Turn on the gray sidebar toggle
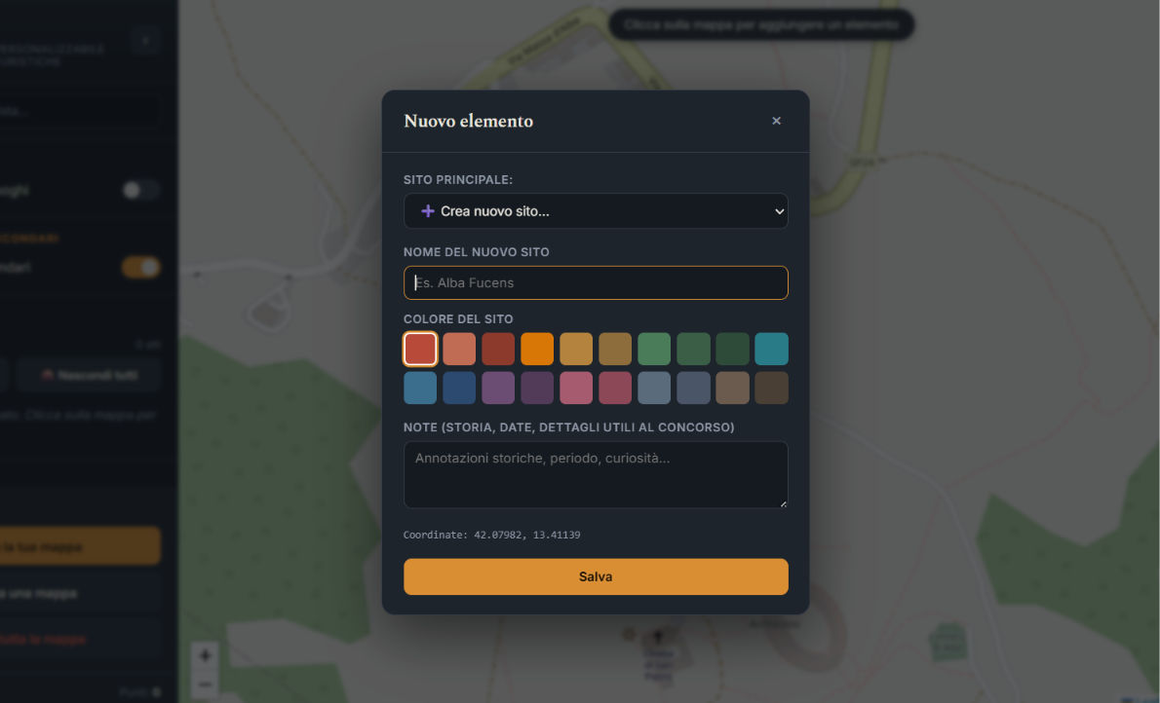This screenshot has height=703, width=1160. pyautogui.click(x=140, y=190)
